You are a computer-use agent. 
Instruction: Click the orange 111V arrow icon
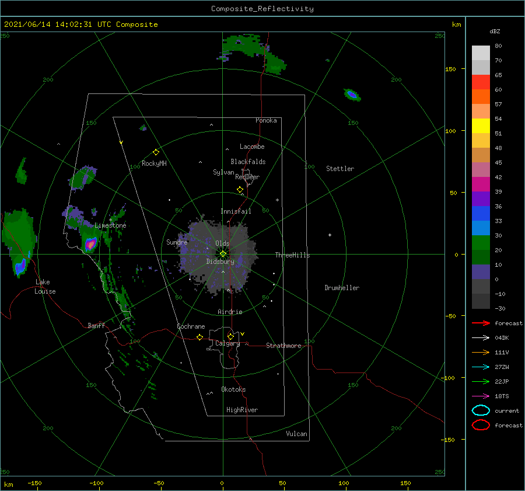[x=481, y=352]
